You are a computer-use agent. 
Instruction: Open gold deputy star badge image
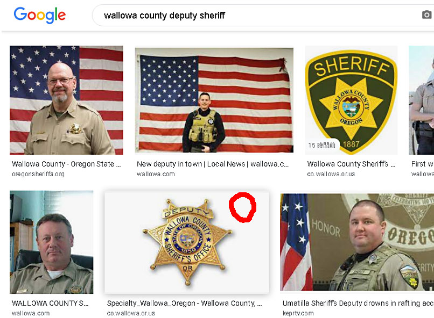tap(186, 242)
